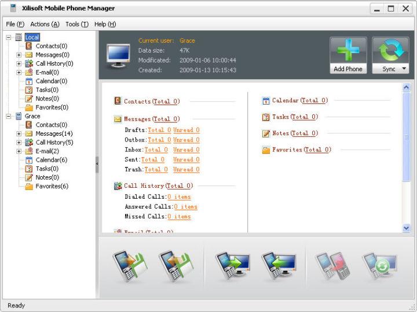Open the Sync button dropdown arrow
The image size is (417, 312).
pos(403,69)
